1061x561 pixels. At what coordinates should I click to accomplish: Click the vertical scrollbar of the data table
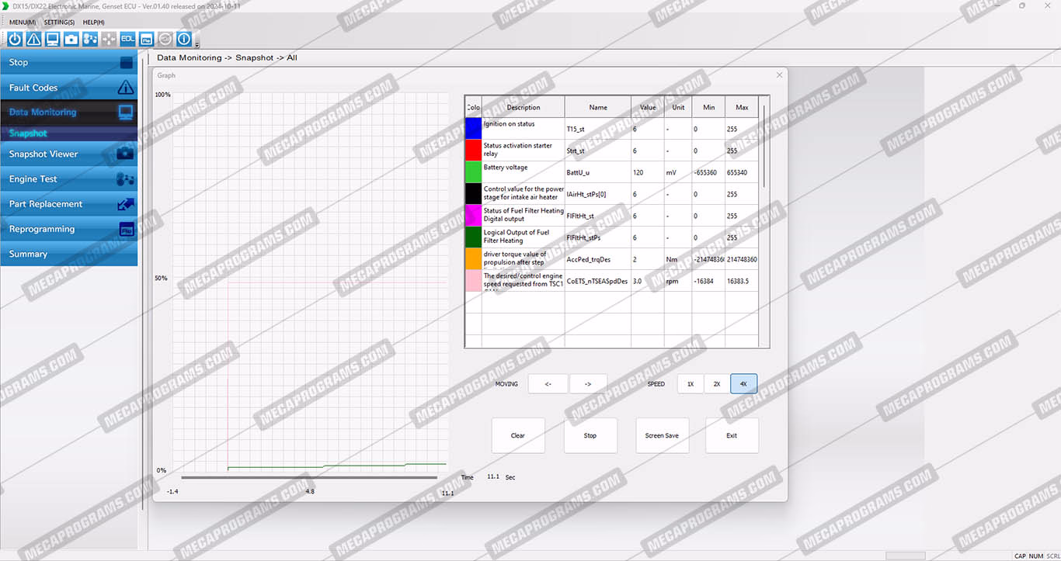(764, 147)
